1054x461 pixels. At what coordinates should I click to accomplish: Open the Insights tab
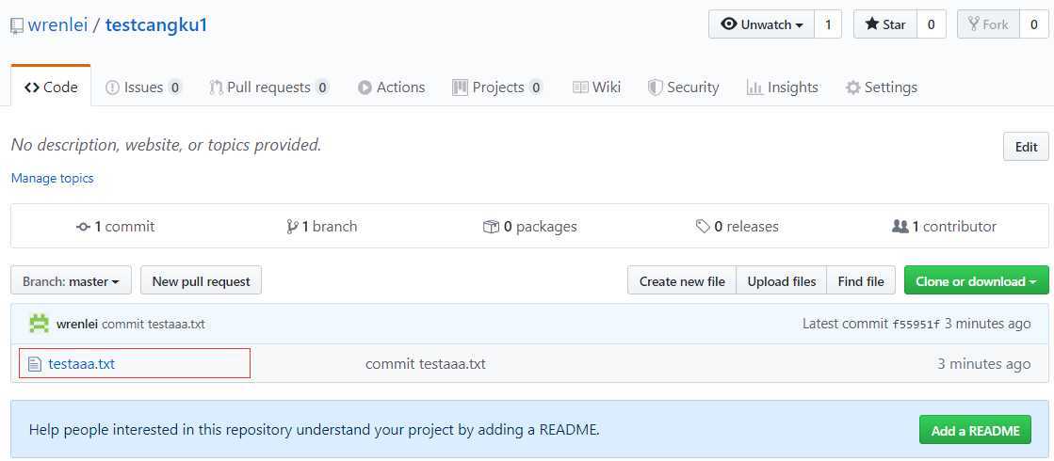point(783,87)
